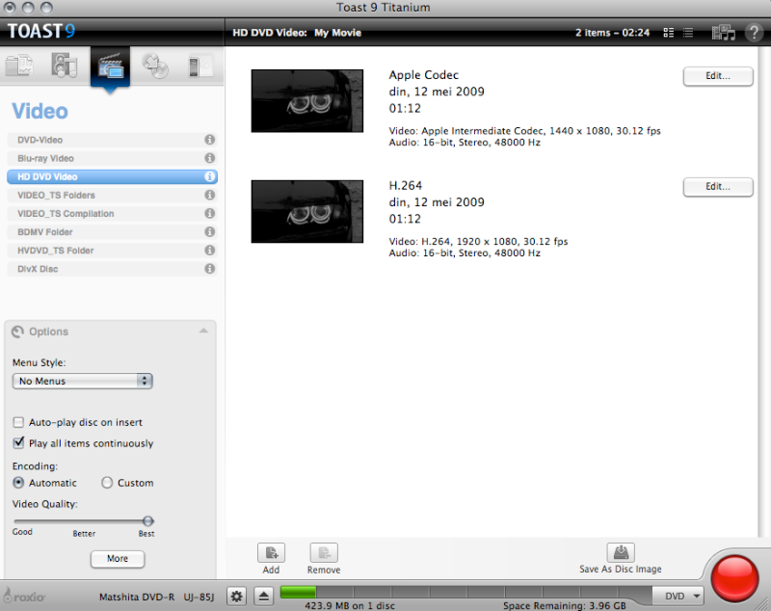Viewport: 771px width, 611px height.
Task: Click the Options panel icon
Action: pos(17,332)
